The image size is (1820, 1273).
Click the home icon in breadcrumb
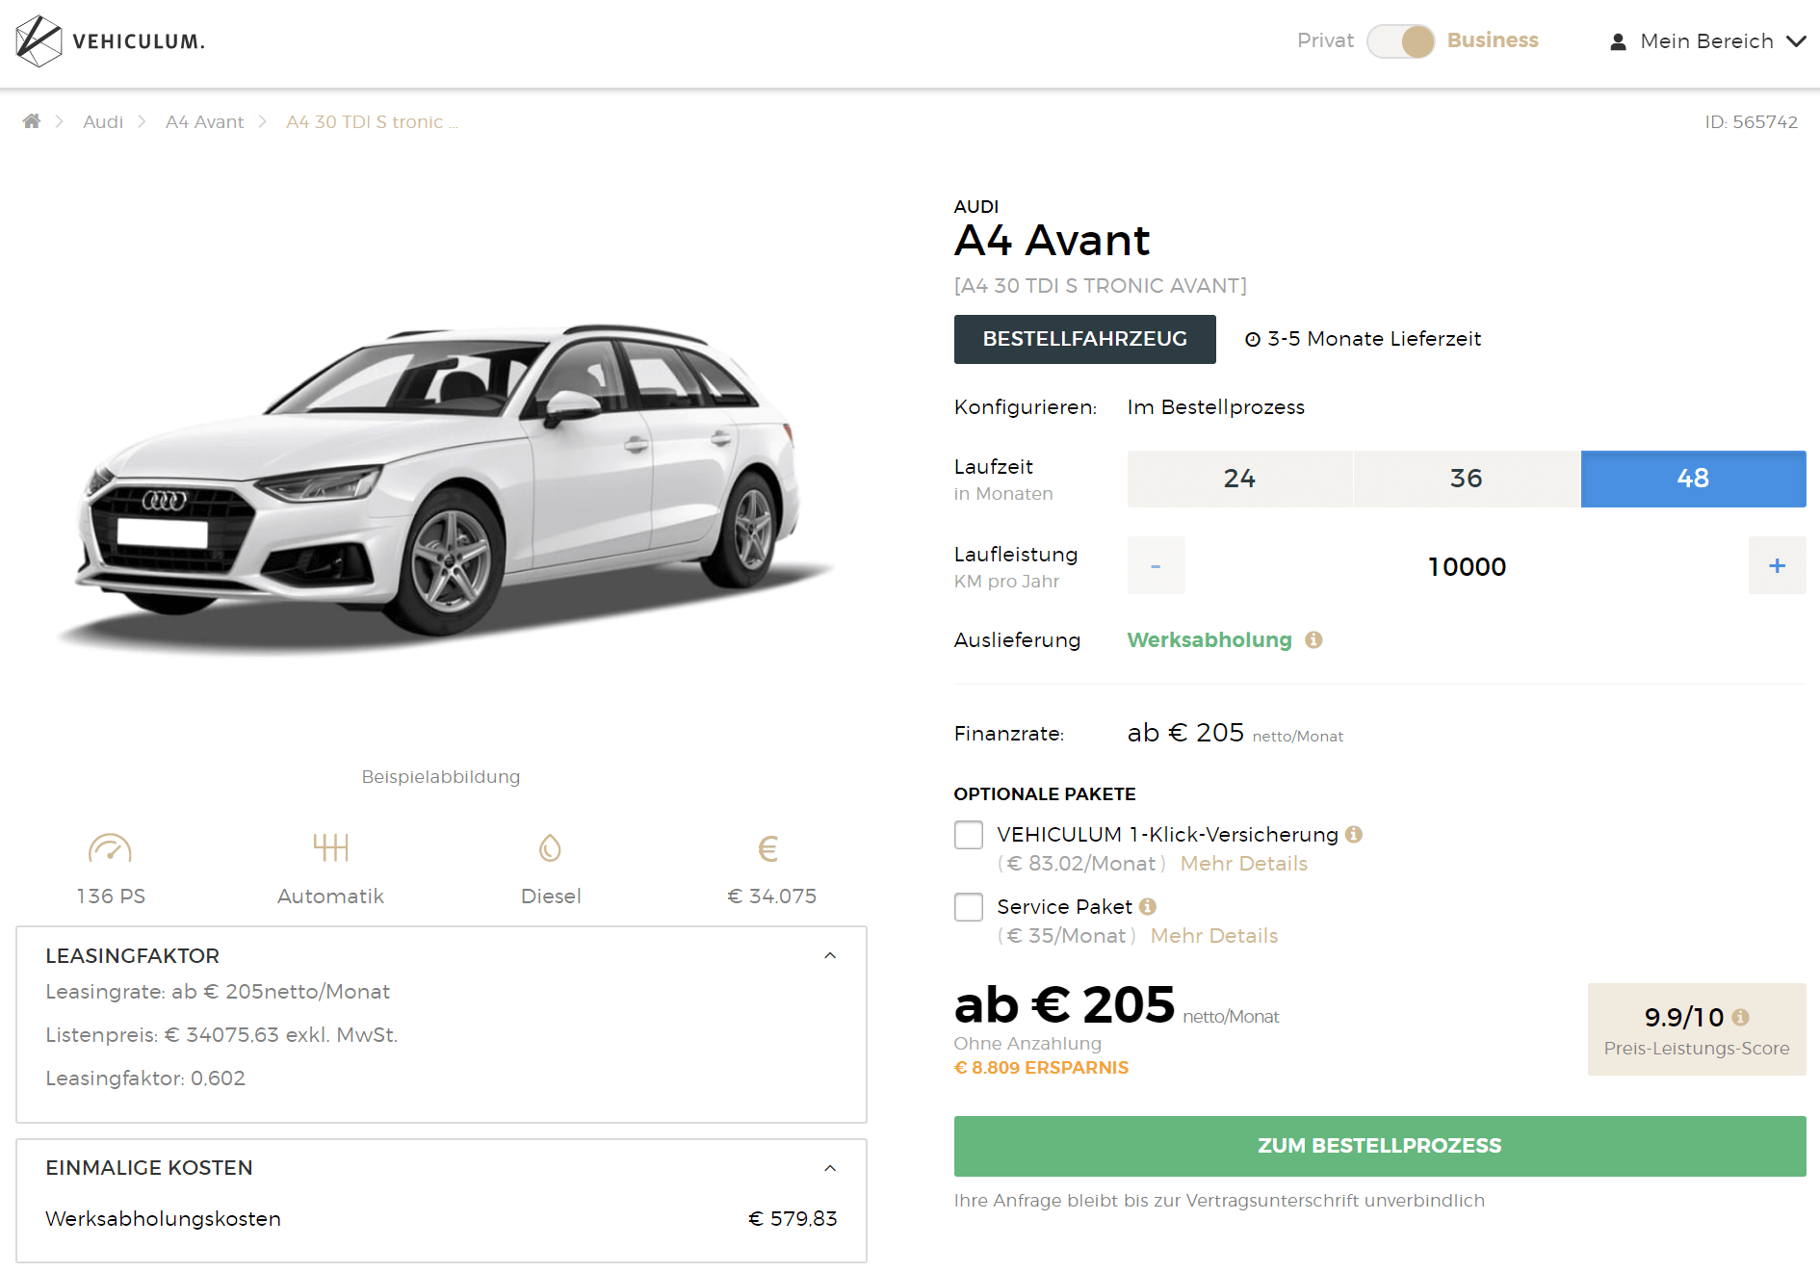coord(32,121)
